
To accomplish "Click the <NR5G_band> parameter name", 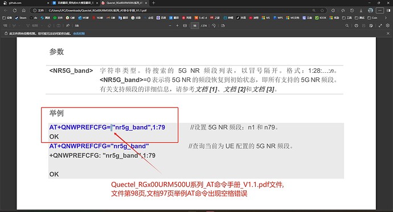I will (x=71, y=70).
